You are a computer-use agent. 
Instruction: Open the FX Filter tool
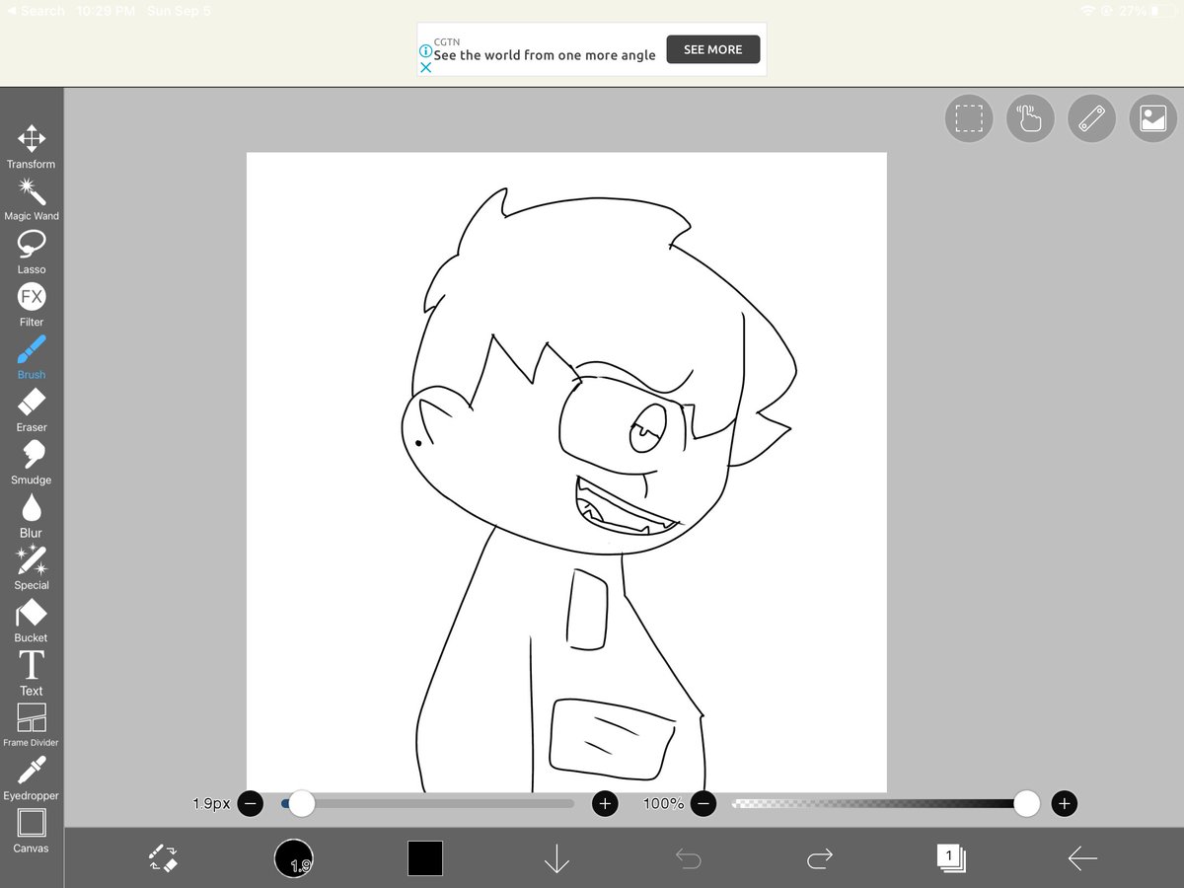(32, 304)
